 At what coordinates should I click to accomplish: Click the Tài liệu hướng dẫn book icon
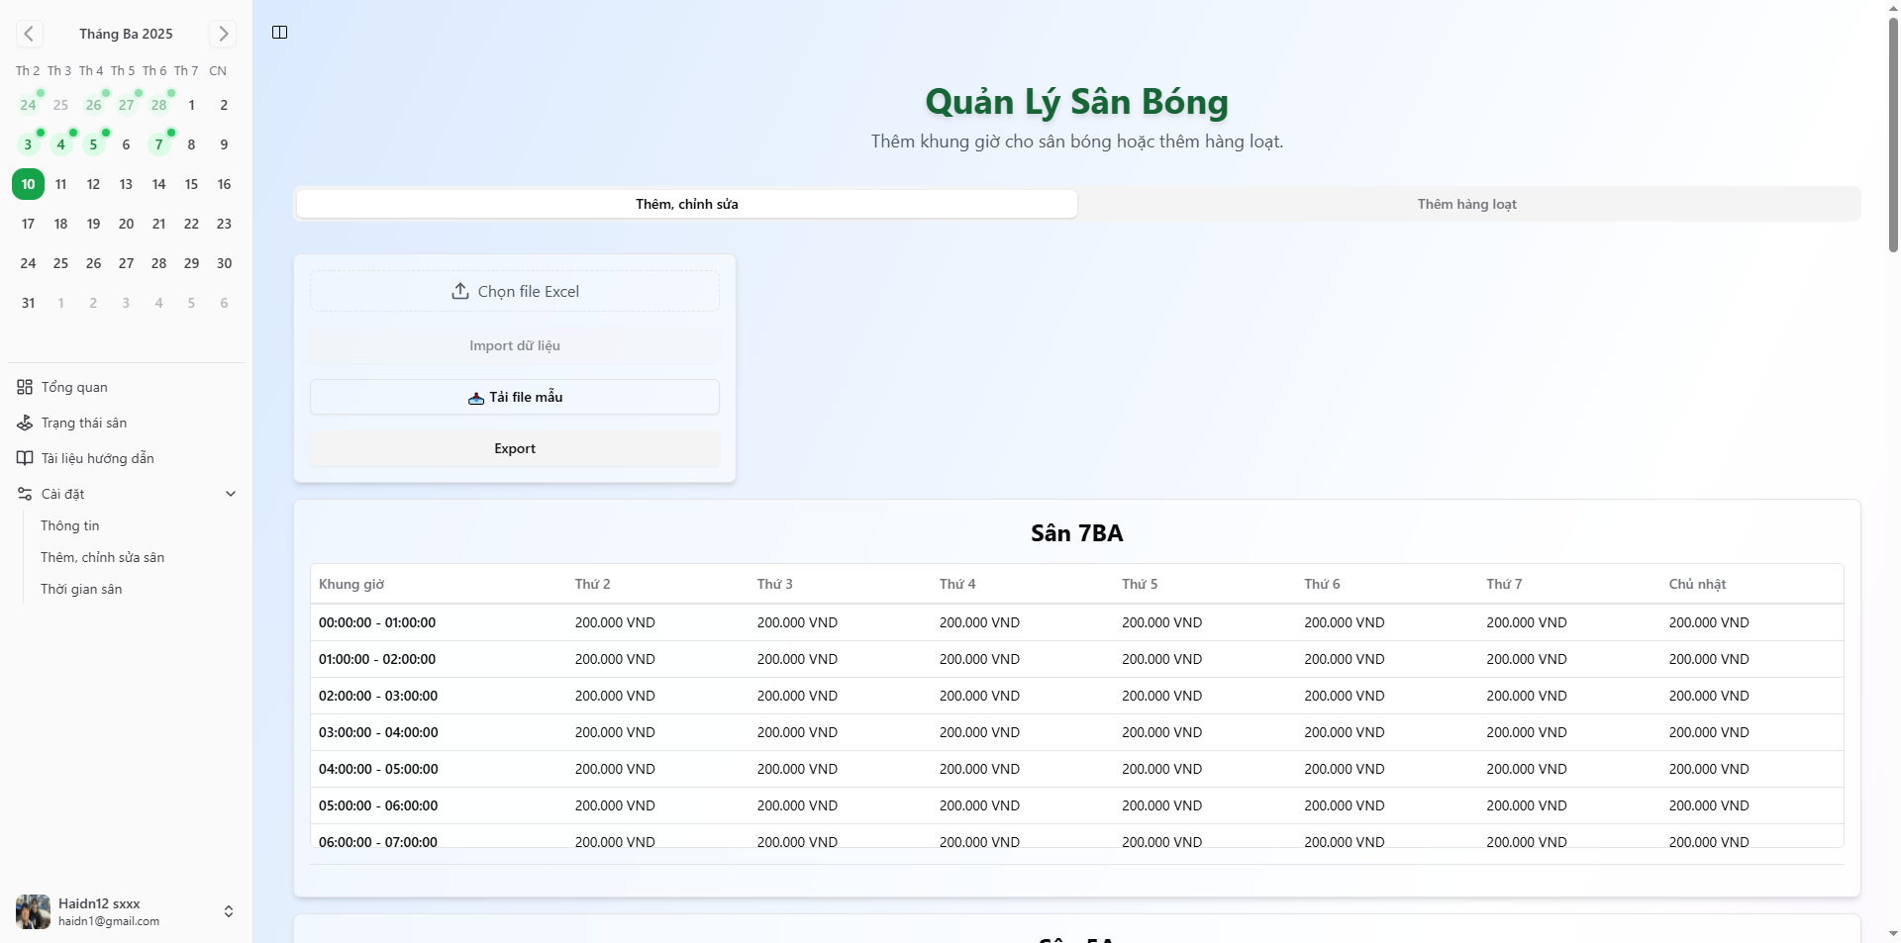click(x=25, y=458)
